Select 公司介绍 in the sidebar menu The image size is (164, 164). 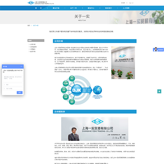33,44
